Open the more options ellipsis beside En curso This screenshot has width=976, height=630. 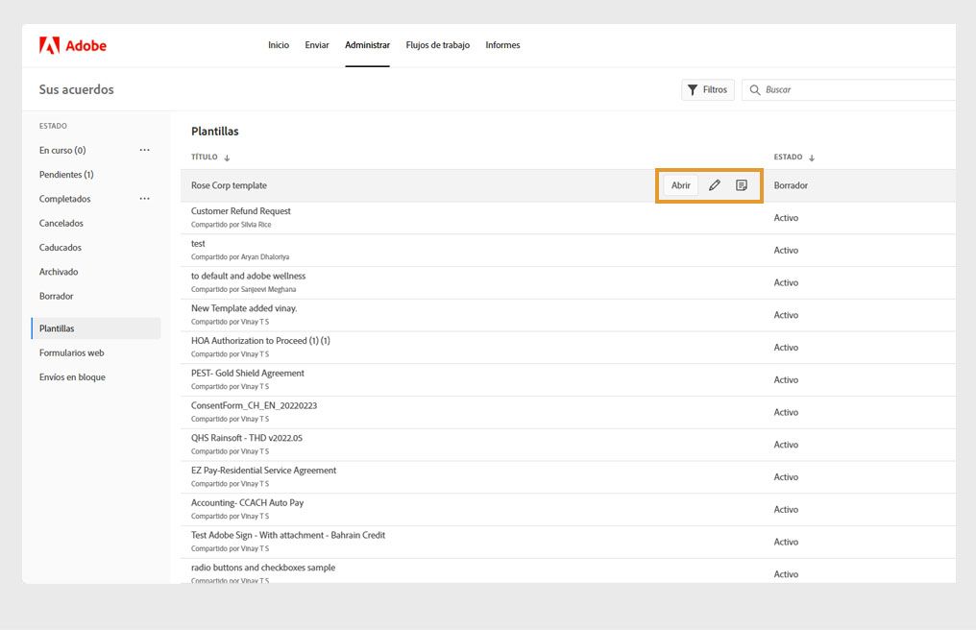point(145,150)
